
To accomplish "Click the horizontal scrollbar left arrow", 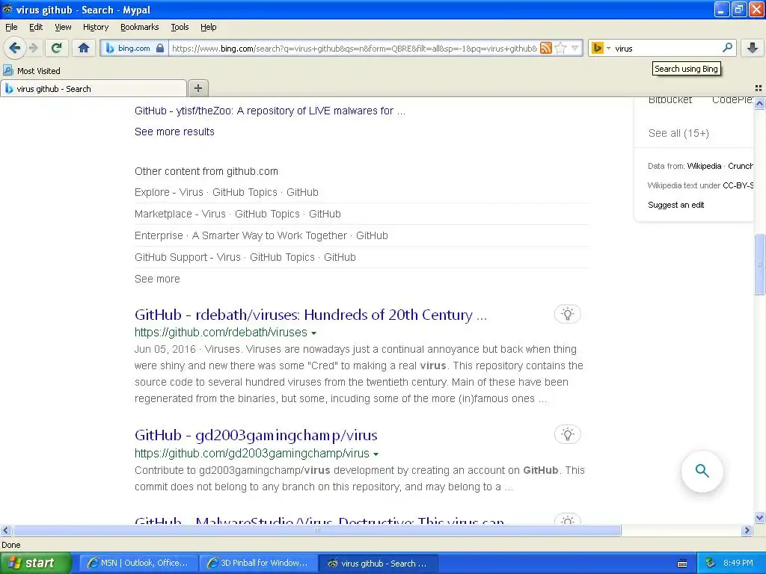I will tap(5, 531).
